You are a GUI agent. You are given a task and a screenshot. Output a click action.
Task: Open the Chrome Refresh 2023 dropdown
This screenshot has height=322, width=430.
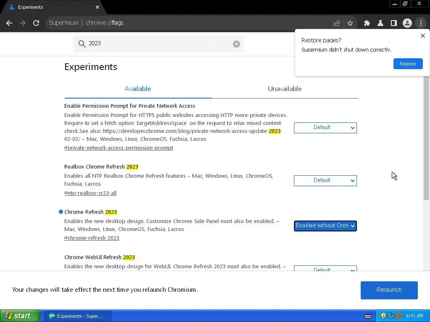click(325, 226)
